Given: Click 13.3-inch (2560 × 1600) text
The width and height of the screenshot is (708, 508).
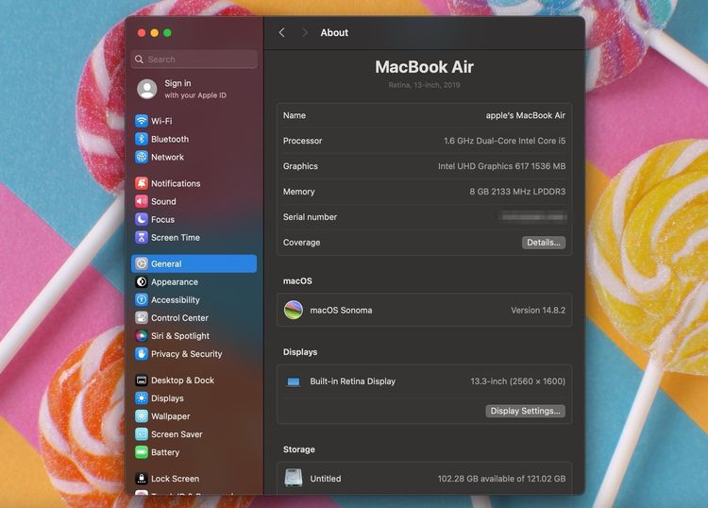Looking at the screenshot, I should [518, 381].
